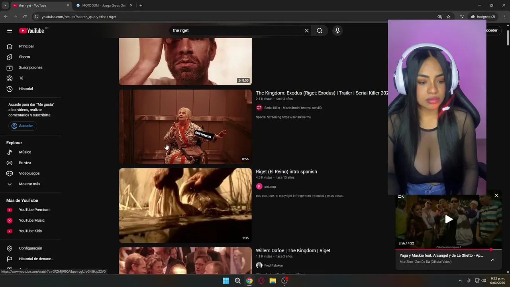Open the media control toolbar icon
The height and width of the screenshot is (287, 510).
[461, 17]
